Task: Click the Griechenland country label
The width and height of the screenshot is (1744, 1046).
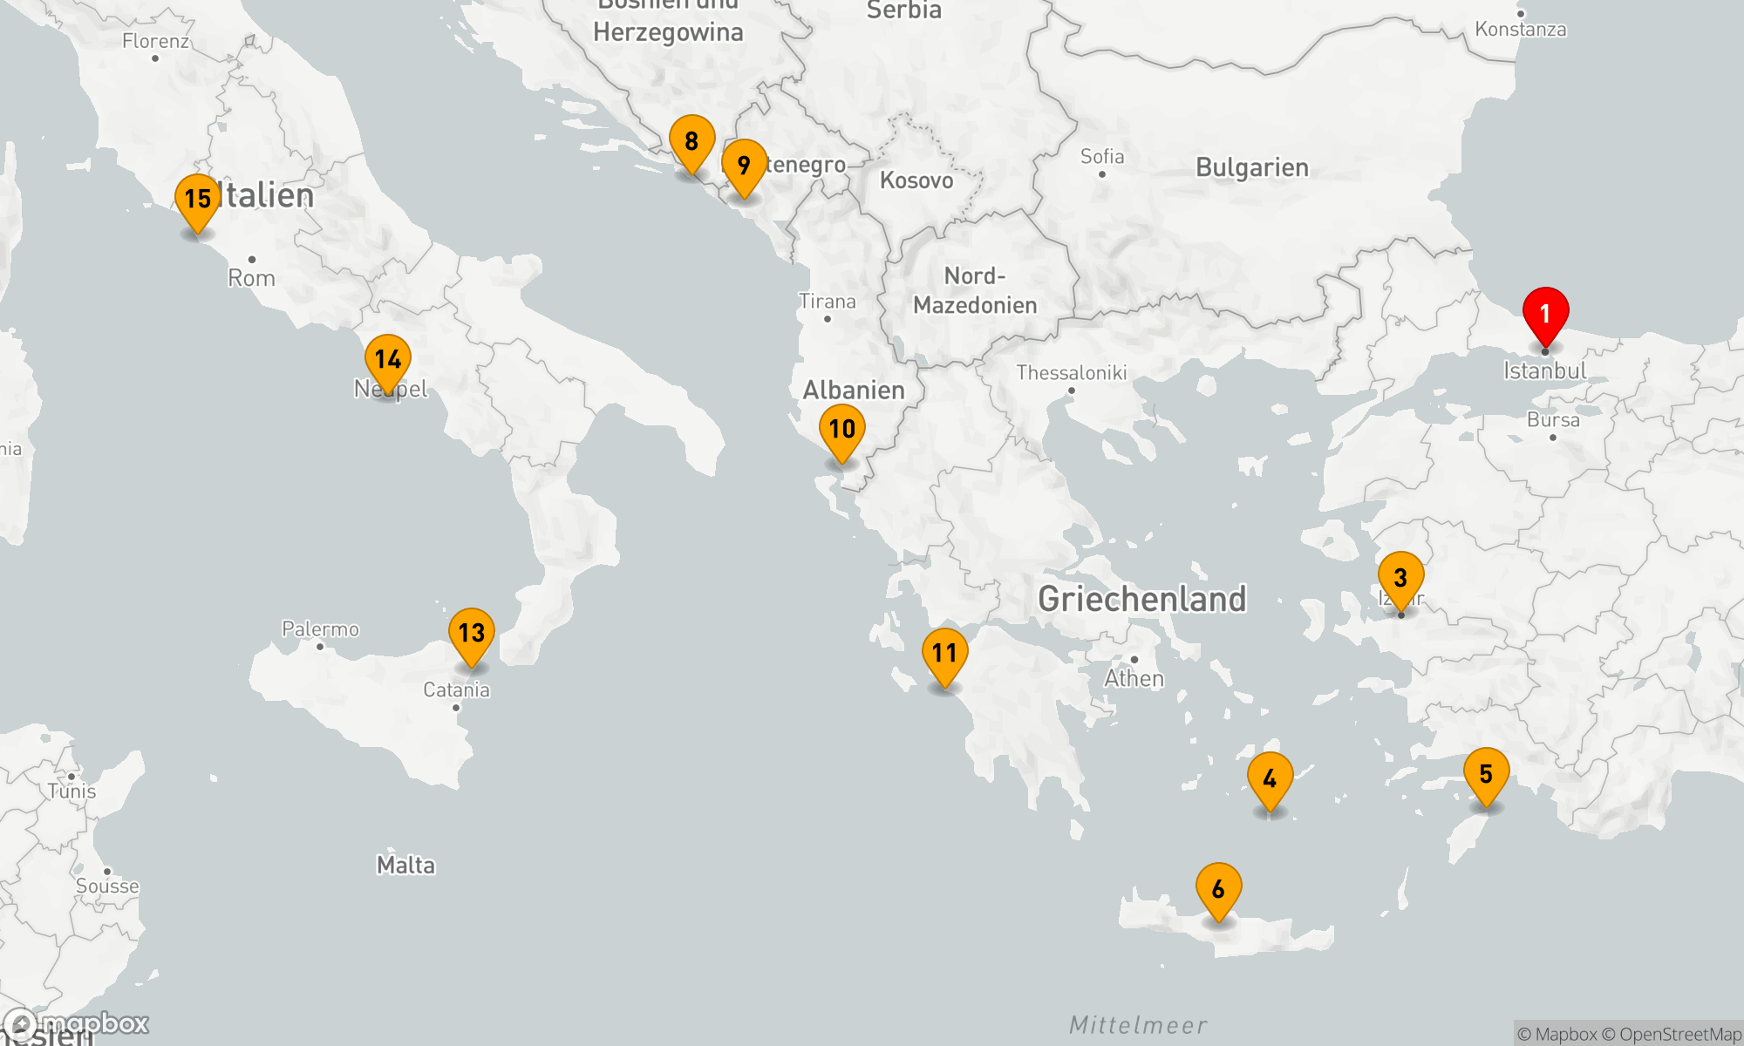Action: [x=1141, y=600]
